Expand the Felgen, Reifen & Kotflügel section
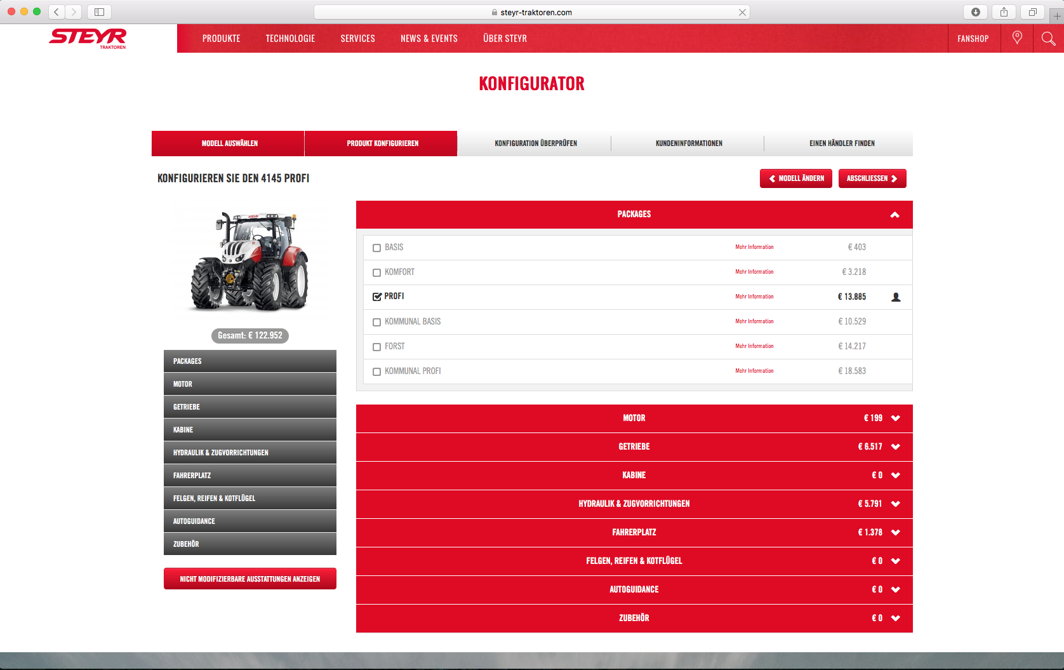 634,561
